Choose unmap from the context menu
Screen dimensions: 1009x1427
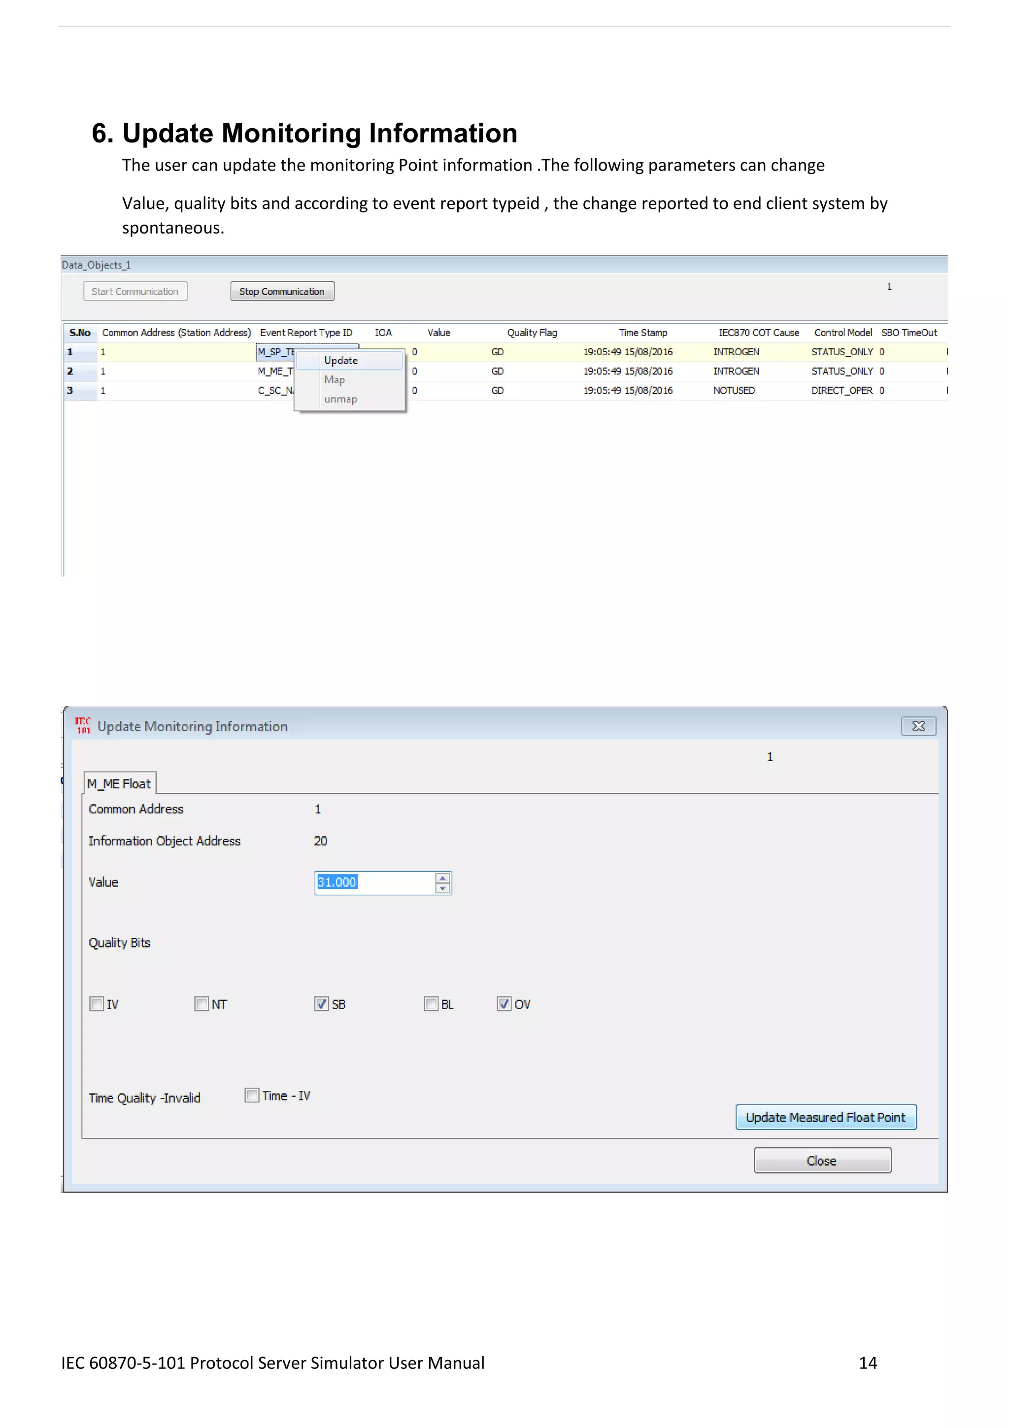tap(350, 399)
